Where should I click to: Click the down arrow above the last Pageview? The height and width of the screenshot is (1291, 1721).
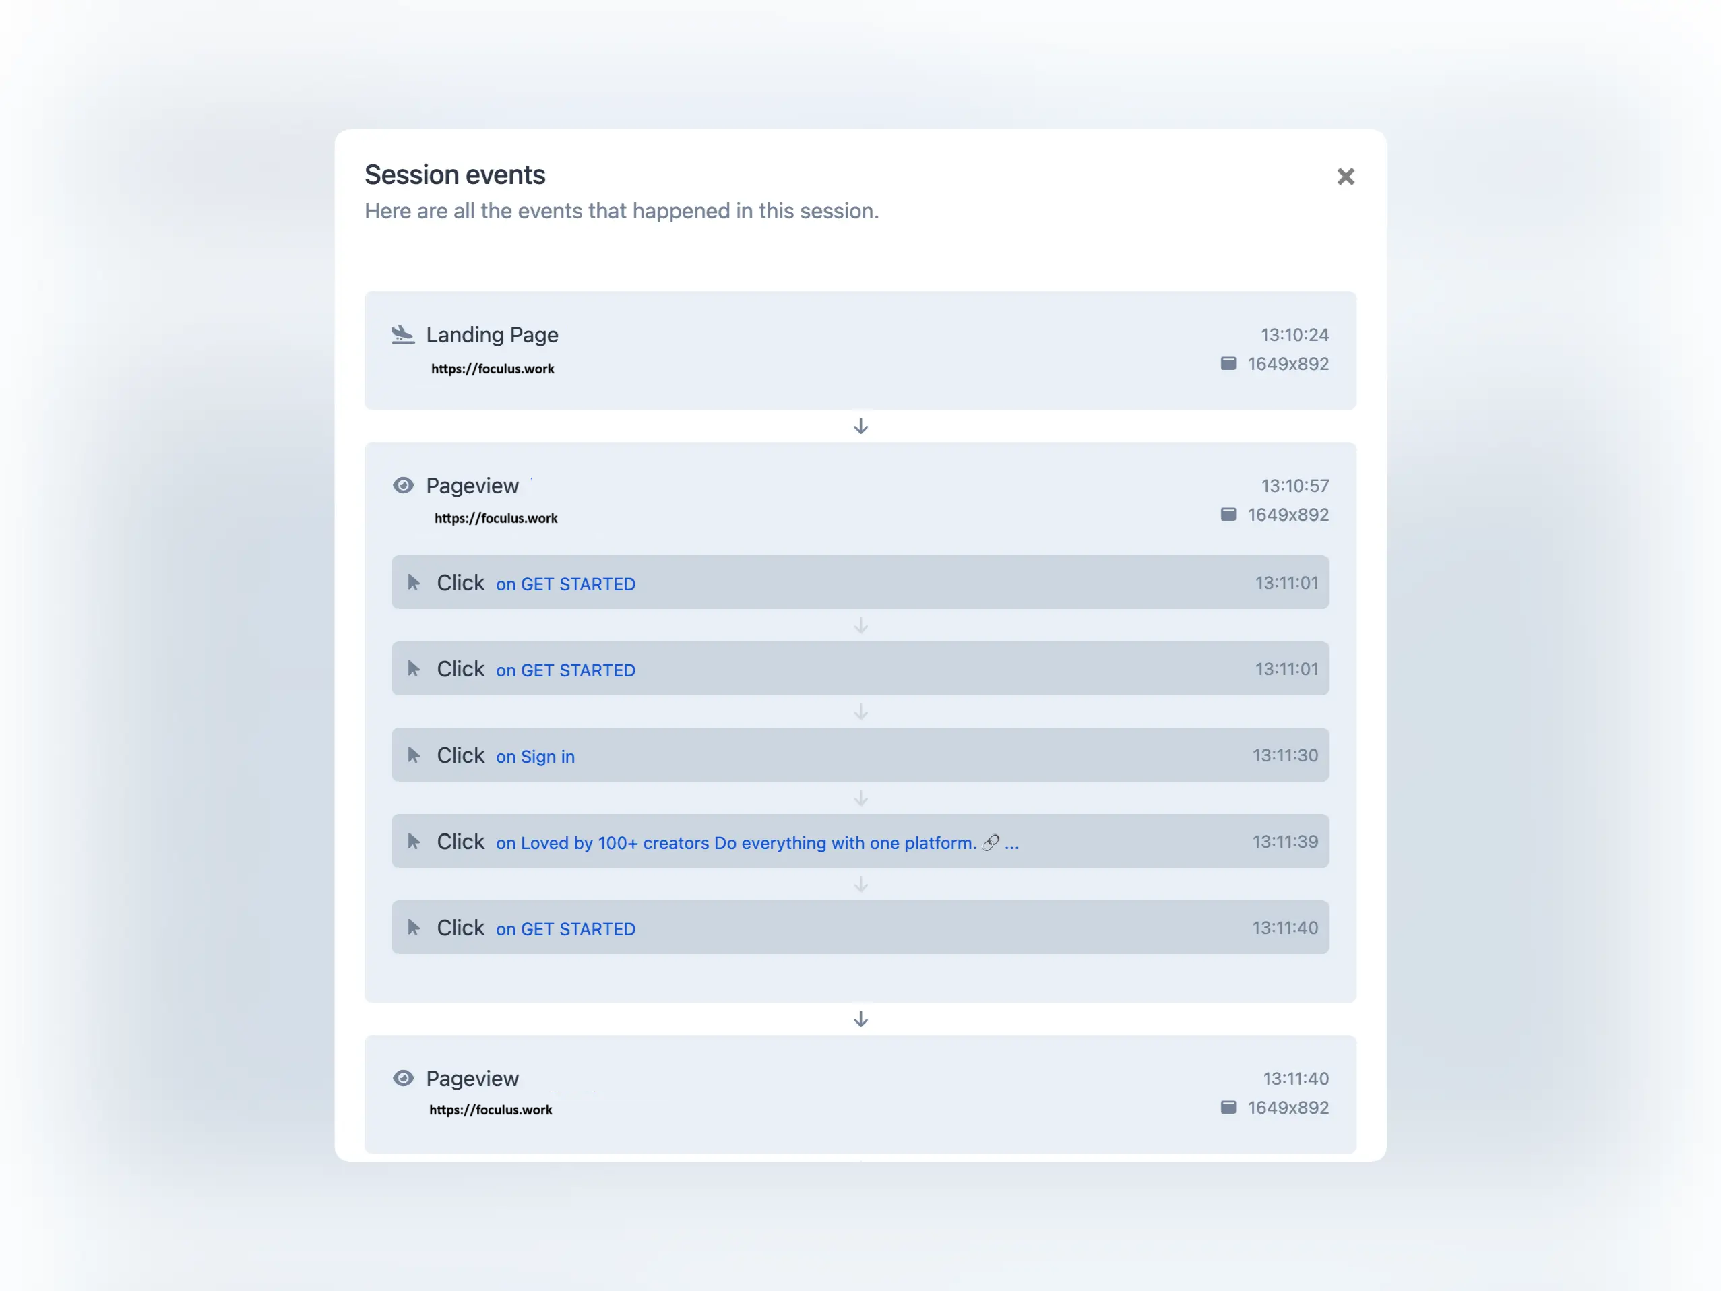pos(860,1019)
